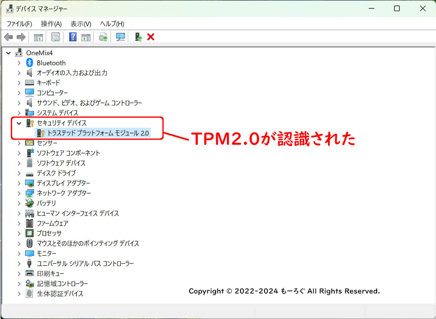Click the keyboard icon beside キーボード

point(30,83)
